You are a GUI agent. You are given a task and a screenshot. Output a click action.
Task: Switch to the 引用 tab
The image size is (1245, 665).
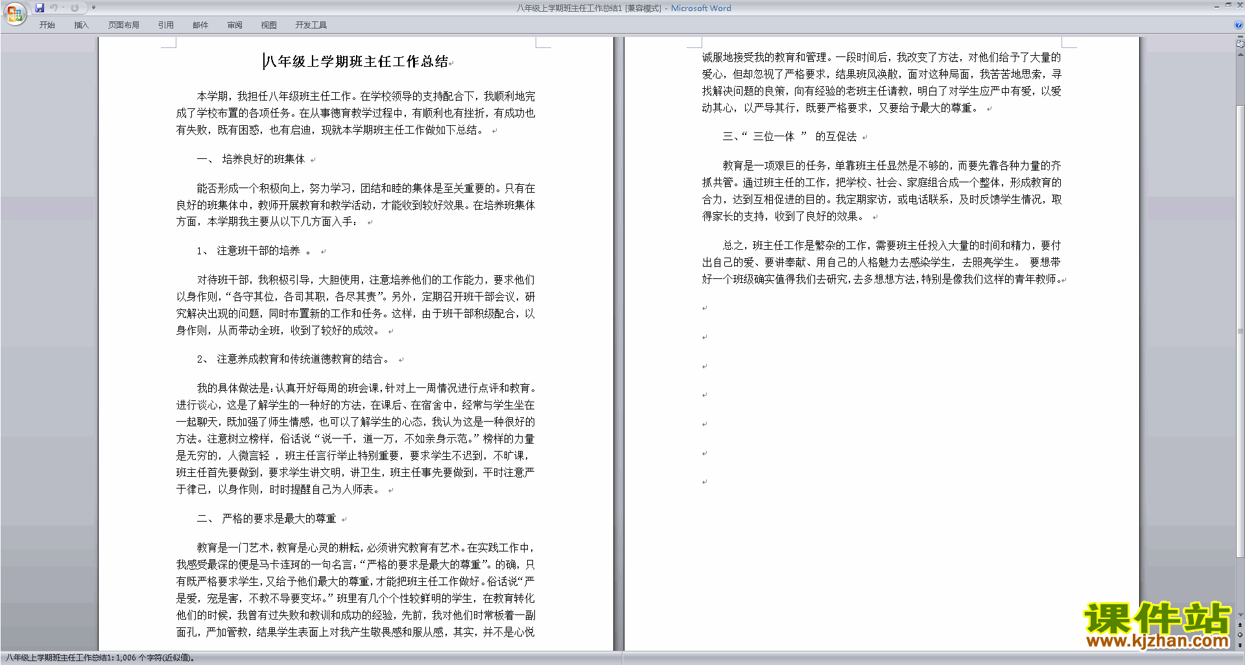click(x=166, y=25)
